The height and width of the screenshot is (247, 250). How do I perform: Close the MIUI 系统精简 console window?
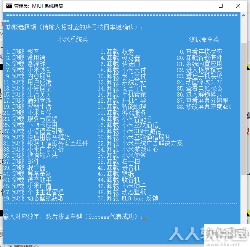click(238, 6)
